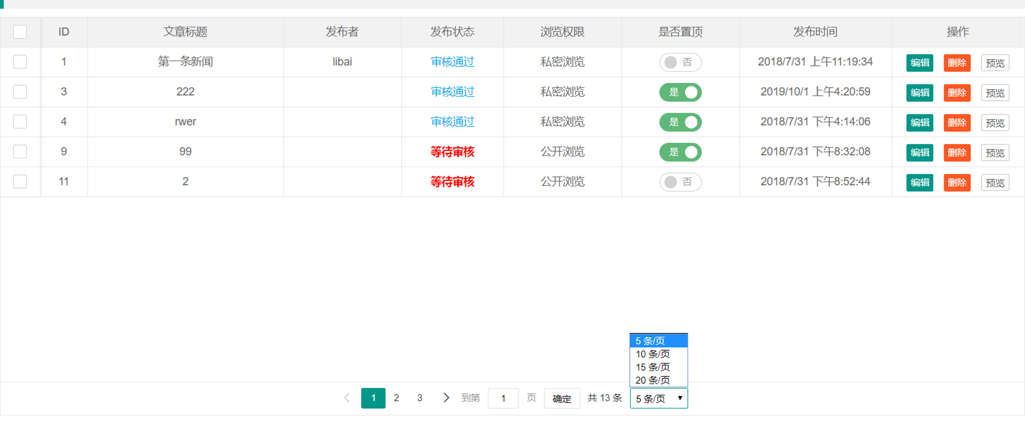Click the page number jump input field
This screenshot has width=1025, height=426.
503,398
